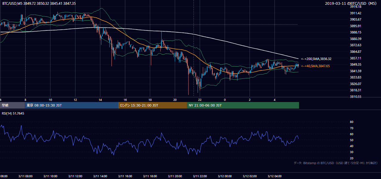Click price axis value 3888.15
Image resolution: width=381 pixels, height=179 pixels.
(356, 32)
